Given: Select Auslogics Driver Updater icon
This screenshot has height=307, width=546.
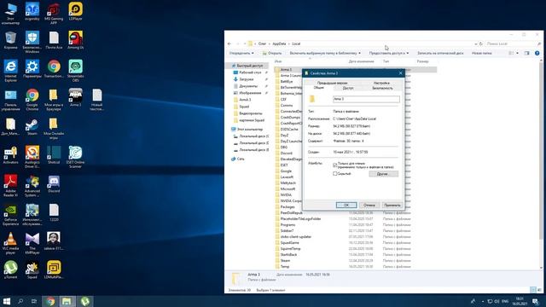Looking at the screenshot, I should [32, 157].
